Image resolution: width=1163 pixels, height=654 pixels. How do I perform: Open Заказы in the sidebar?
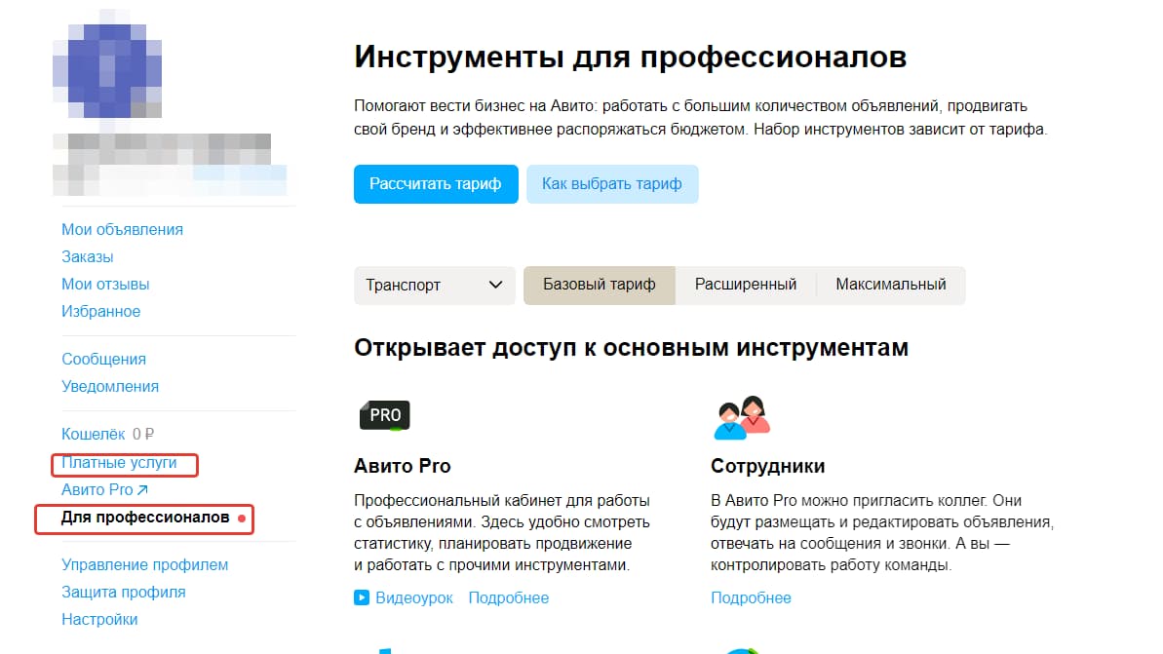(x=88, y=257)
